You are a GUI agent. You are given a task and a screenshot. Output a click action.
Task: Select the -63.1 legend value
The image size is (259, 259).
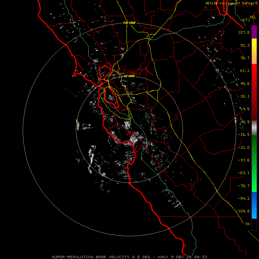tap(244, 173)
